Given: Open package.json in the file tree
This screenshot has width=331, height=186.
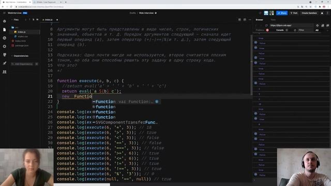Looking at the screenshot, I should coord(22,45).
